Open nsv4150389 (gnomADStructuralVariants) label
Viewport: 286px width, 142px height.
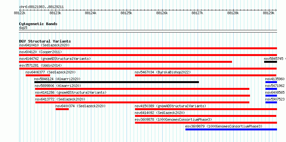[x=170, y=106]
